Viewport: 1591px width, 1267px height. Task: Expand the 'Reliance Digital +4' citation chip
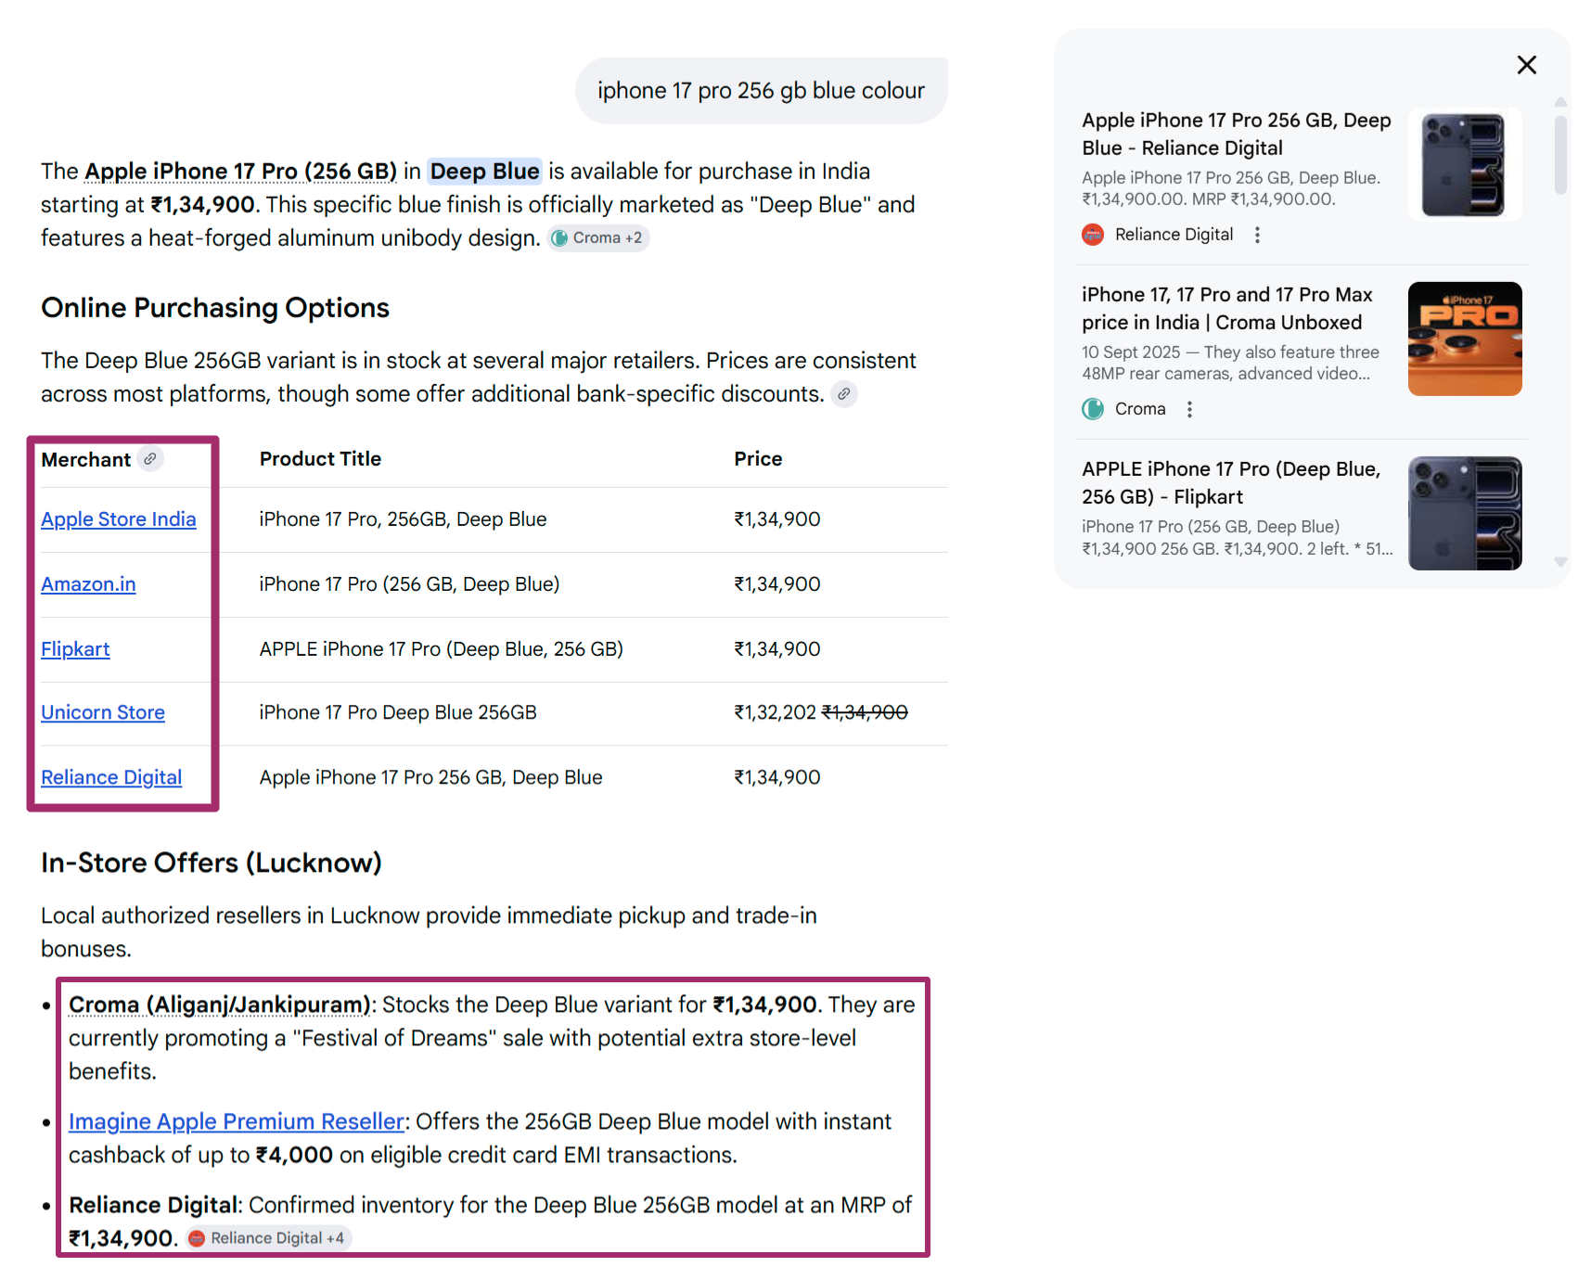pyautogui.click(x=267, y=1237)
